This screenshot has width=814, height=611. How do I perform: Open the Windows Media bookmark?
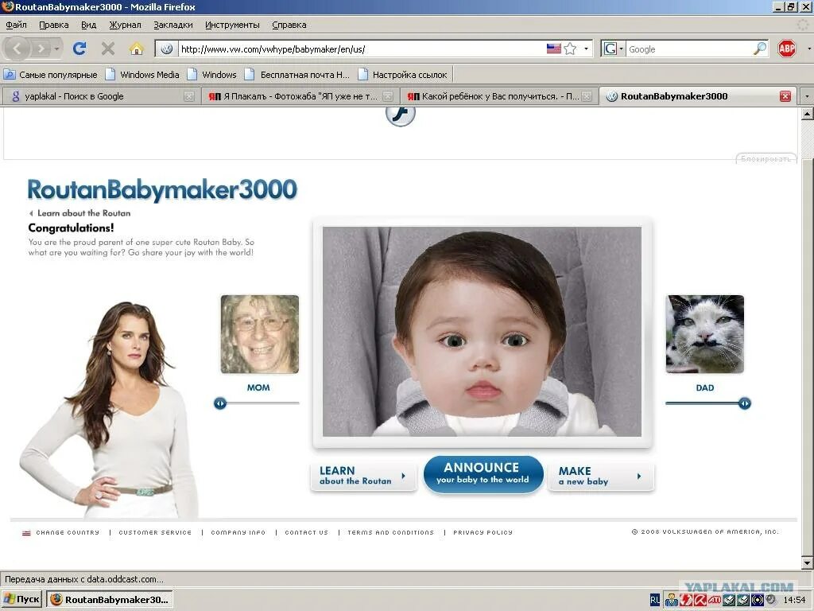[x=143, y=74]
